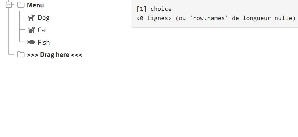Collapse the Menu tree node
The height and width of the screenshot is (137, 298).
click(x=9, y=5)
